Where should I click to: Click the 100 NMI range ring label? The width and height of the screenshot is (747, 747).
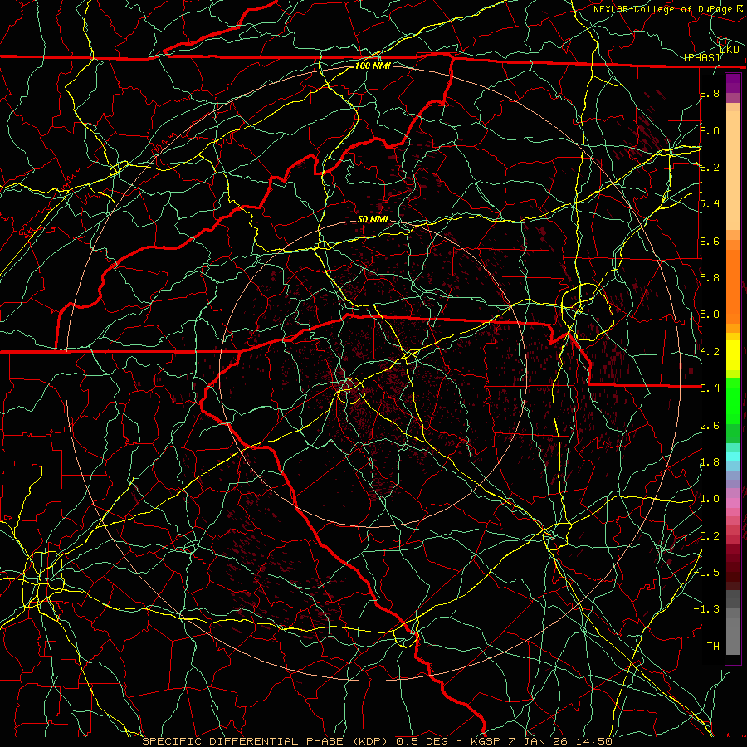pyautogui.click(x=373, y=66)
